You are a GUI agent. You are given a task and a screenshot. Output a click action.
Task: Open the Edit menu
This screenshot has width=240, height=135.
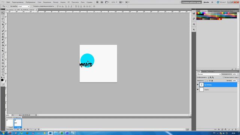coord(18,2)
